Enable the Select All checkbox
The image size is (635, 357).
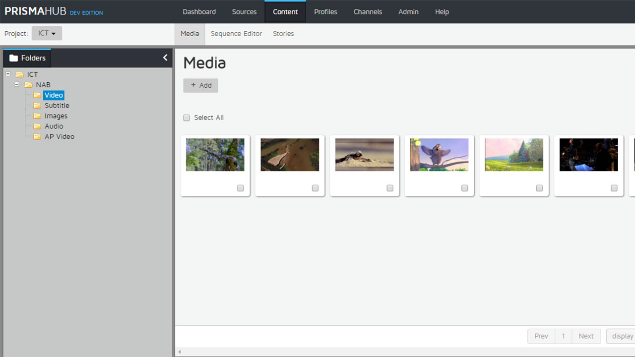[187, 118]
